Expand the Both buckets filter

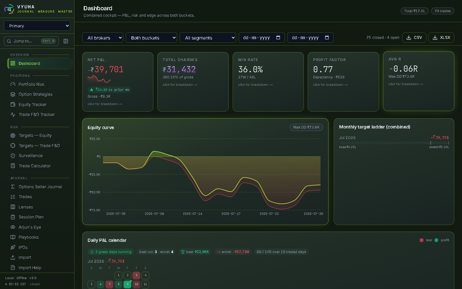151,38
